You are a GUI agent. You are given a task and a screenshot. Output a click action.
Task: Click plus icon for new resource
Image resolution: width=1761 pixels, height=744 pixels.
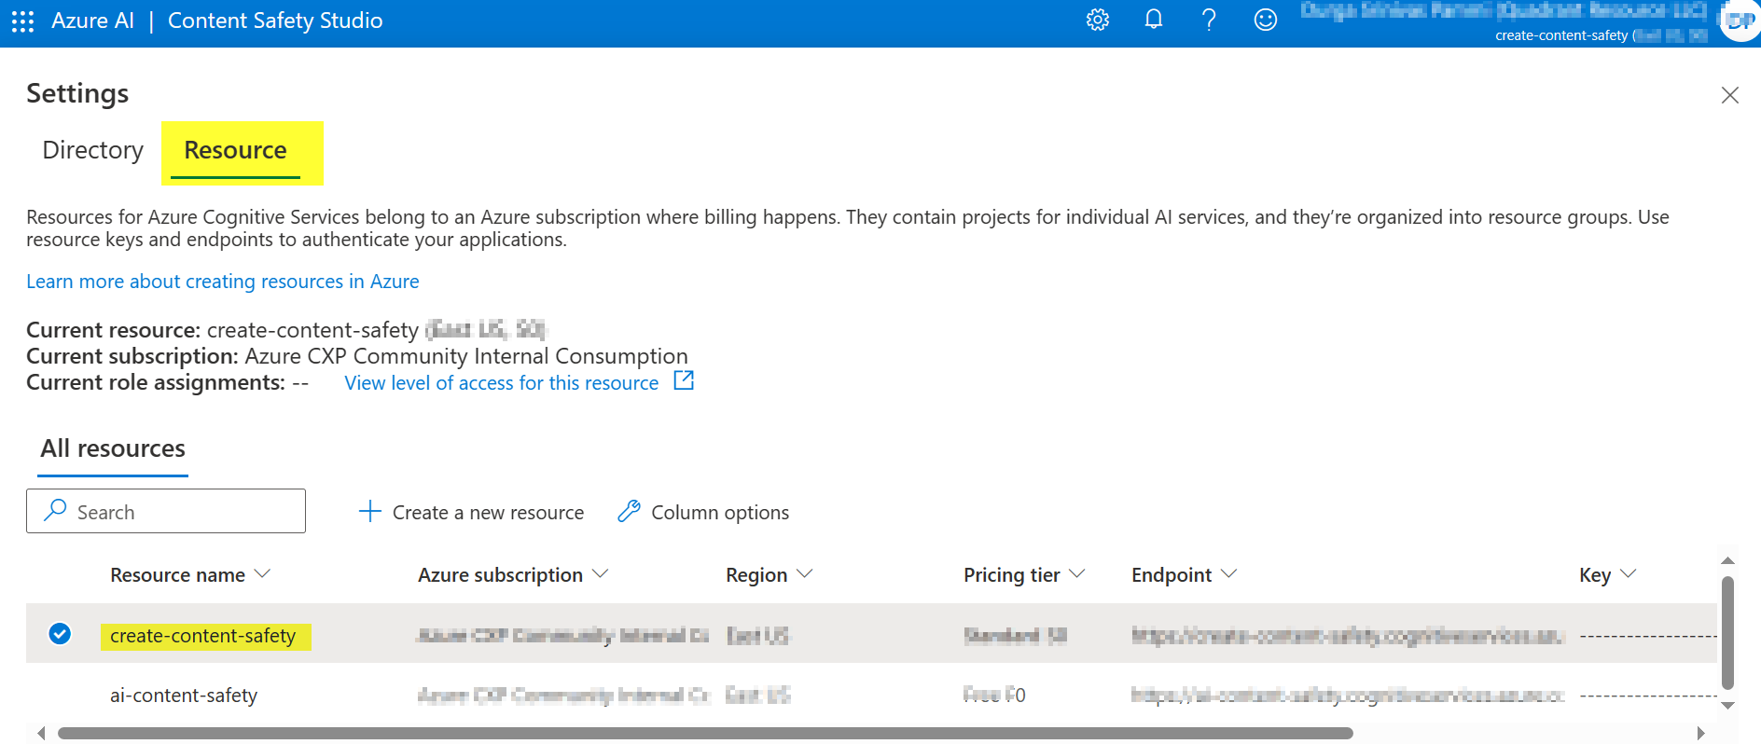pyautogui.click(x=370, y=511)
